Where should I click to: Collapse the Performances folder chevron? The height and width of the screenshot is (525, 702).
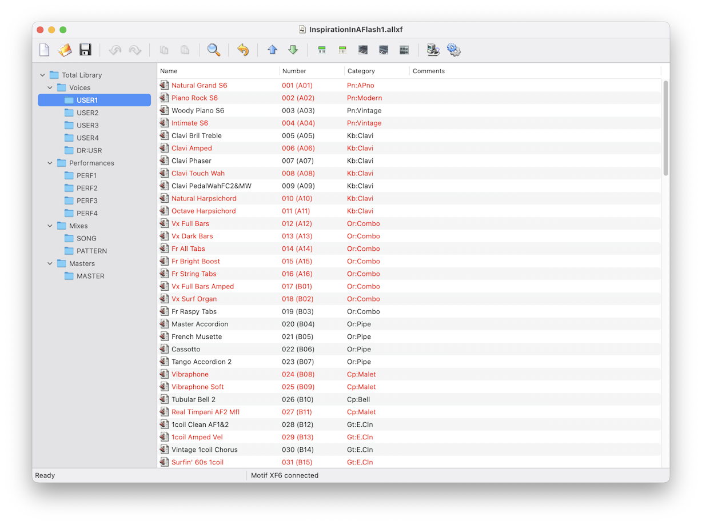pyautogui.click(x=50, y=163)
